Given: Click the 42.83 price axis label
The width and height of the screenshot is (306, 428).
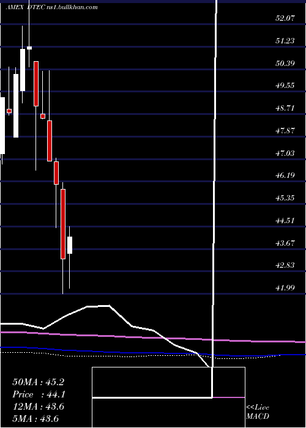Looking at the screenshot, I should (285, 265).
